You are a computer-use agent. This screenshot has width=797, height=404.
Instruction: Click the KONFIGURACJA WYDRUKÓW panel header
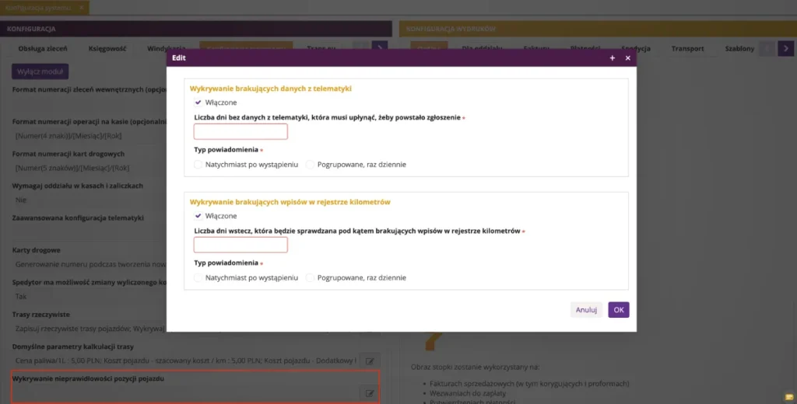pos(598,29)
